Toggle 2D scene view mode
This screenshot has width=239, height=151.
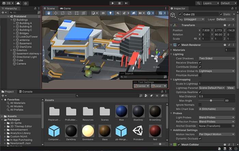coord(103,13)
